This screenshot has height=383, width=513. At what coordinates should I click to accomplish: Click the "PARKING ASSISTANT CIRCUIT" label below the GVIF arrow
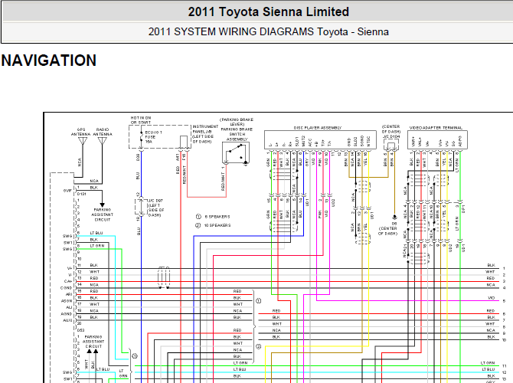coord(102,214)
